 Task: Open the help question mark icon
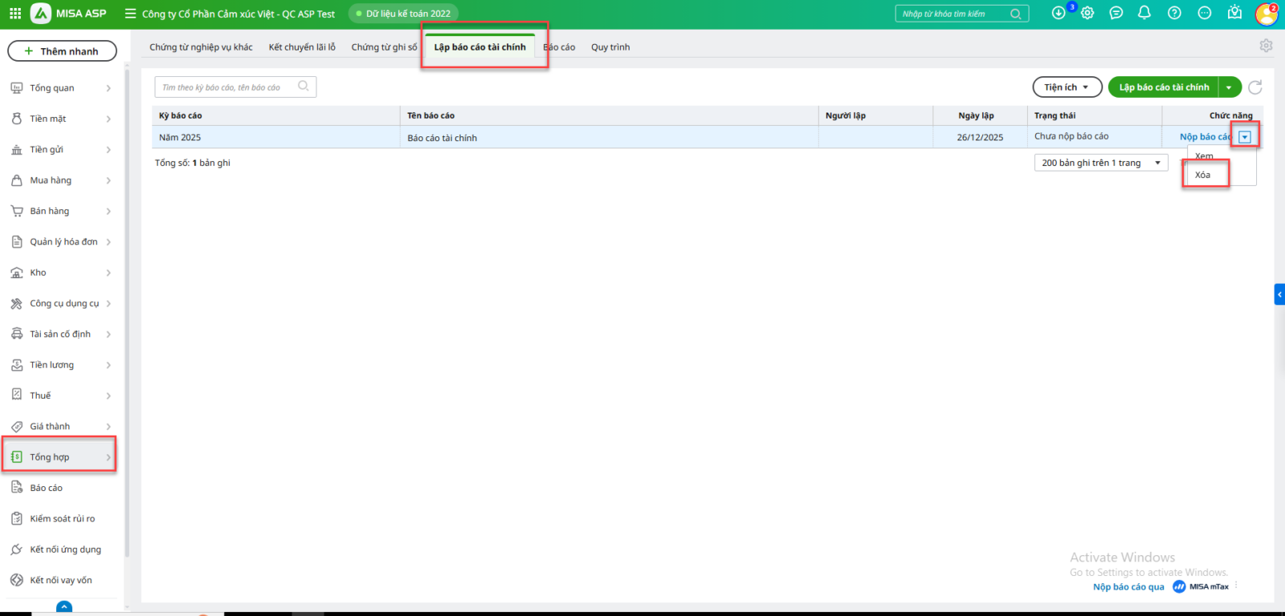1174,13
